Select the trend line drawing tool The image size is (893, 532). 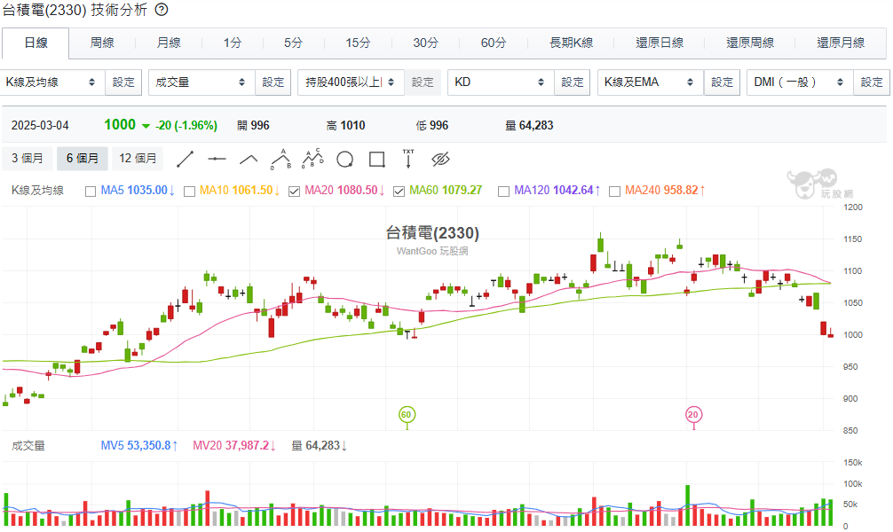185,159
